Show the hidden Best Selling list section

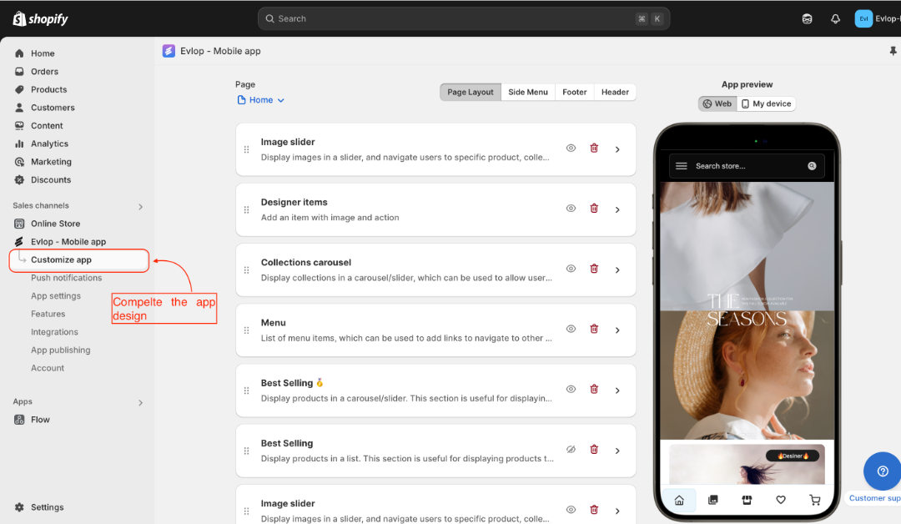pos(571,449)
